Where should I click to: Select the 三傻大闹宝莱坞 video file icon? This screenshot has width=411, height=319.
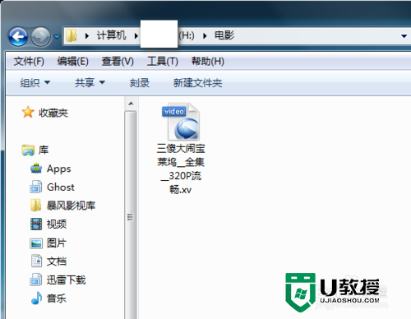[x=181, y=122]
